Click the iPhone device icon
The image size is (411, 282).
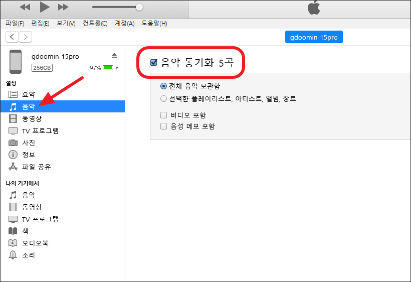pos(16,62)
